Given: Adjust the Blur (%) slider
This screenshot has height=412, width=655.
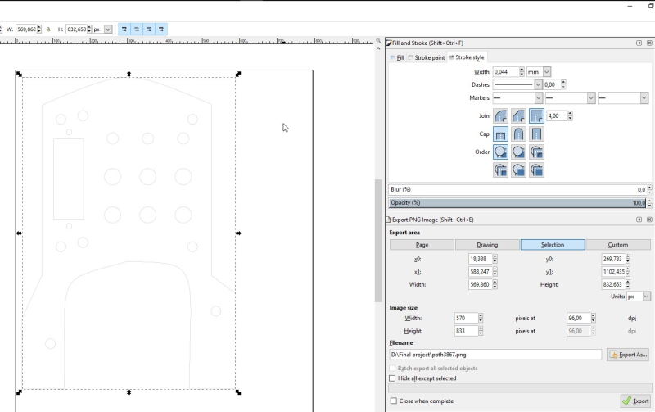Looking at the screenshot, I should 517,189.
